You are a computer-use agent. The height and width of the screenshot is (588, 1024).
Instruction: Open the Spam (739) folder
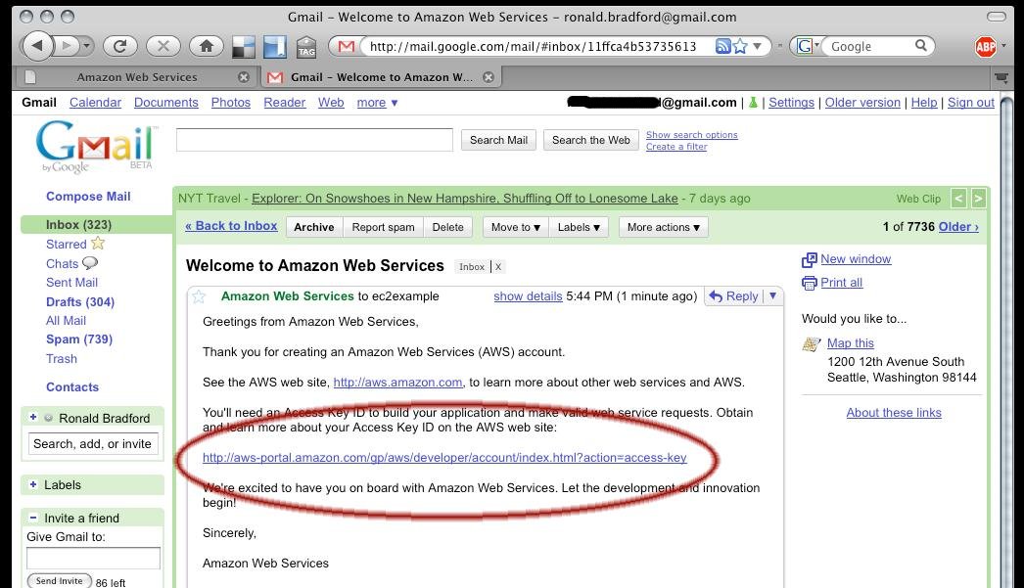(x=79, y=339)
